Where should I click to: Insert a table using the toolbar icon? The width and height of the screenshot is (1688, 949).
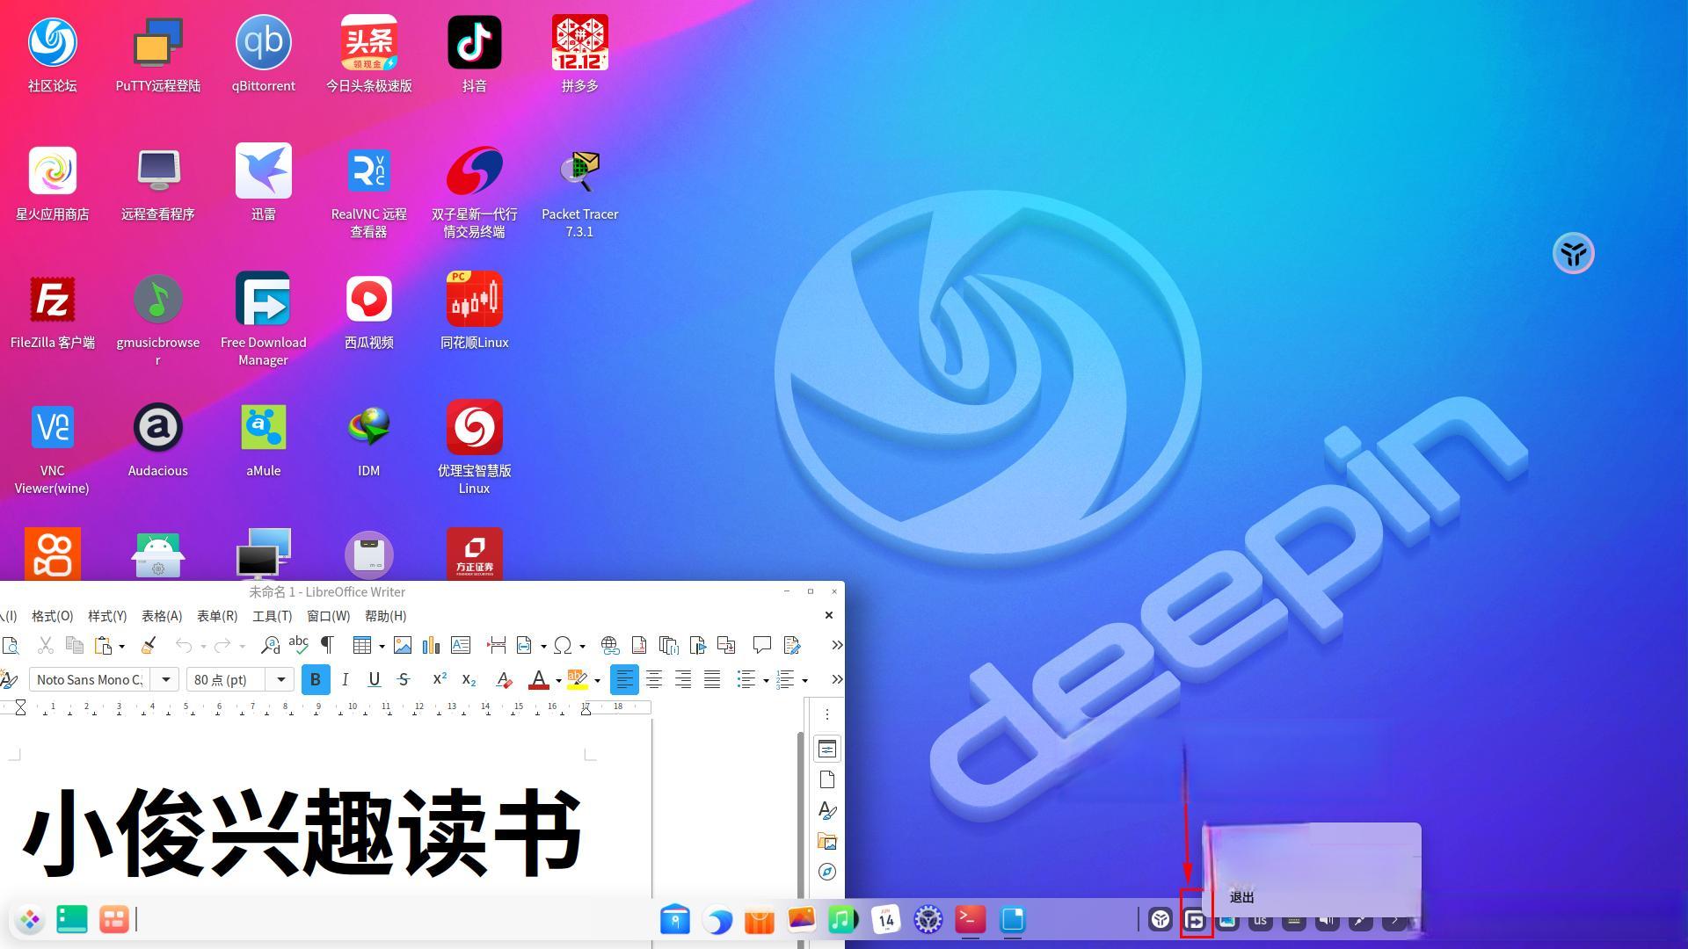(x=363, y=645)
